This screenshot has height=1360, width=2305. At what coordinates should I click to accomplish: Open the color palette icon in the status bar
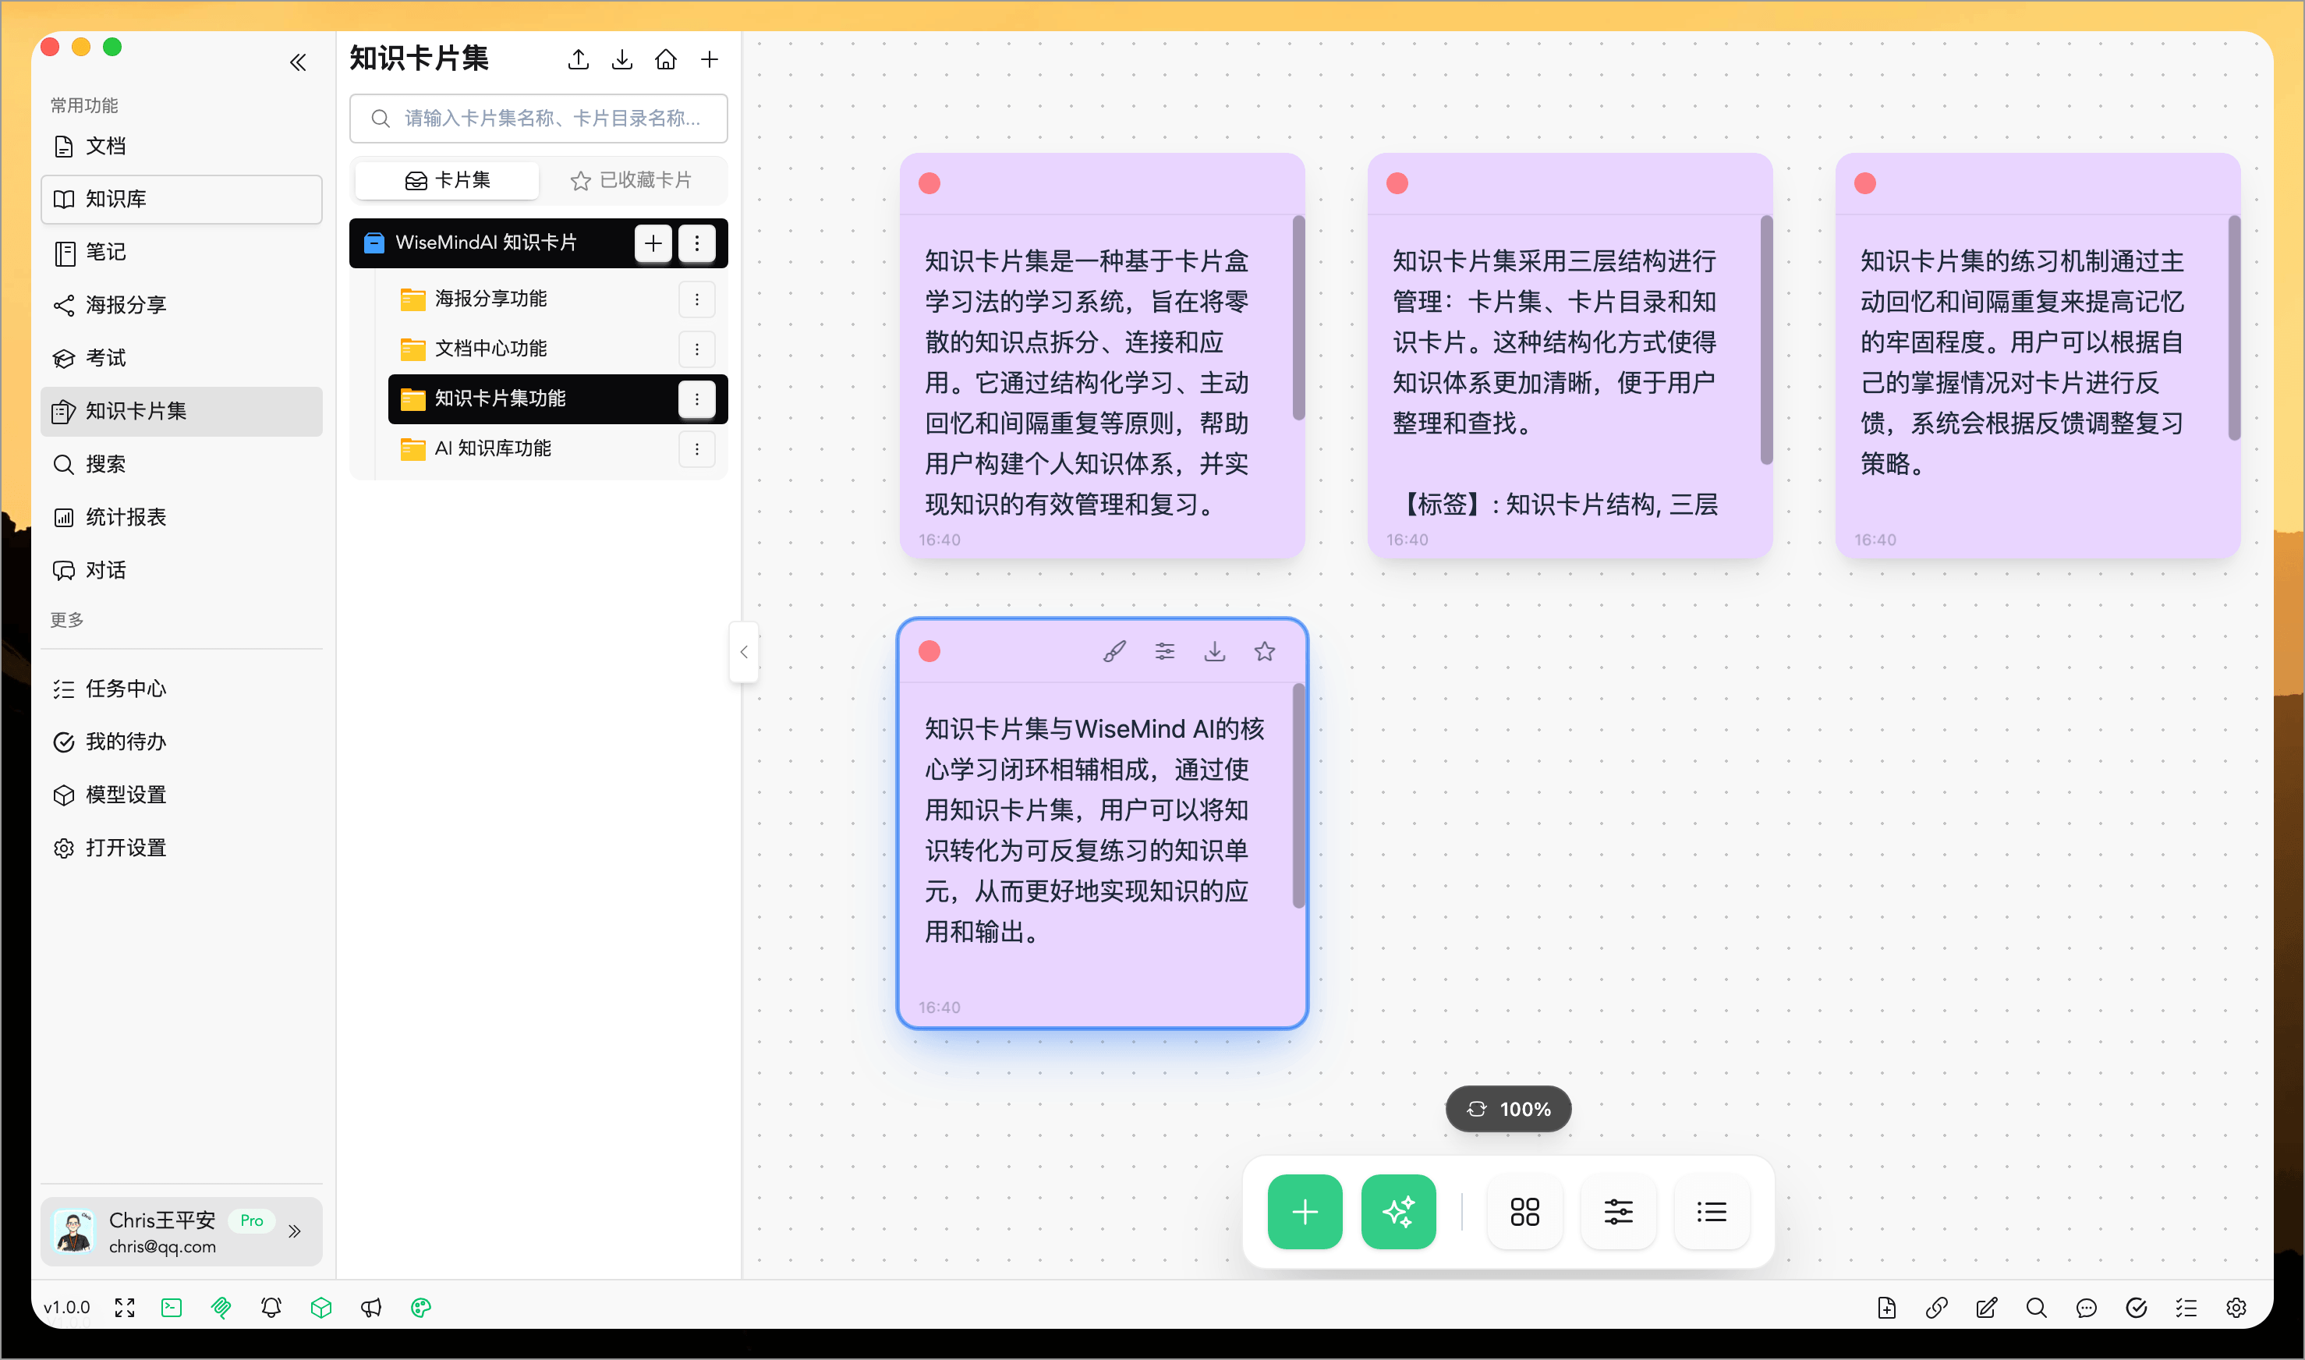(x=420, y=1308)
